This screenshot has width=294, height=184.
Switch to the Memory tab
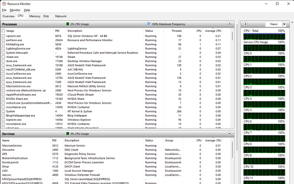click(x=35, y=16)
